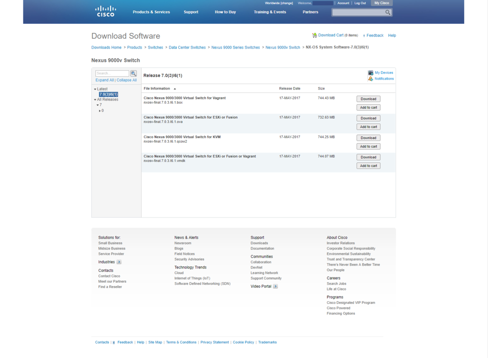Click Worldwide [change] link
The height and width of the screenshot is (358, 488).
[x=279, y=3]
